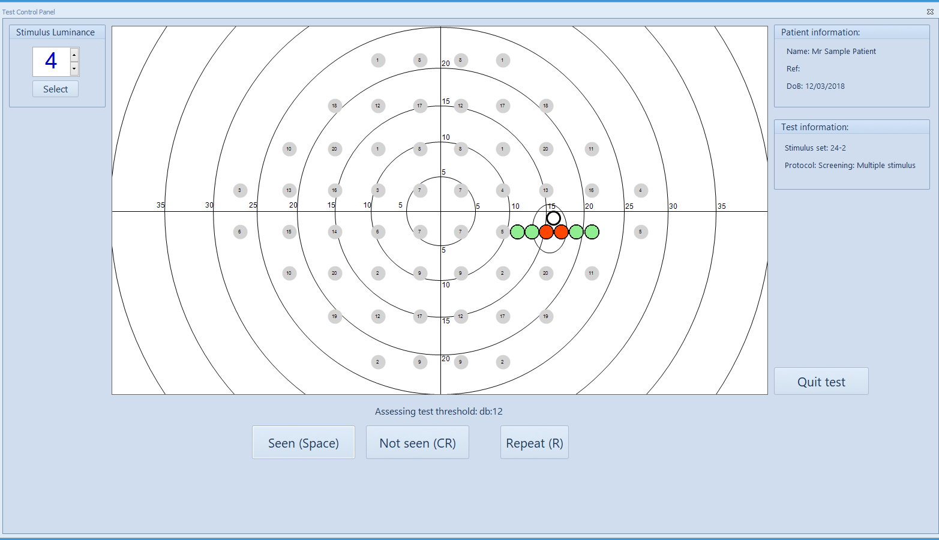Screen dimensions: 939x540
Task: Select the rightmost green stimulus circle
Action: coord(592,232)
